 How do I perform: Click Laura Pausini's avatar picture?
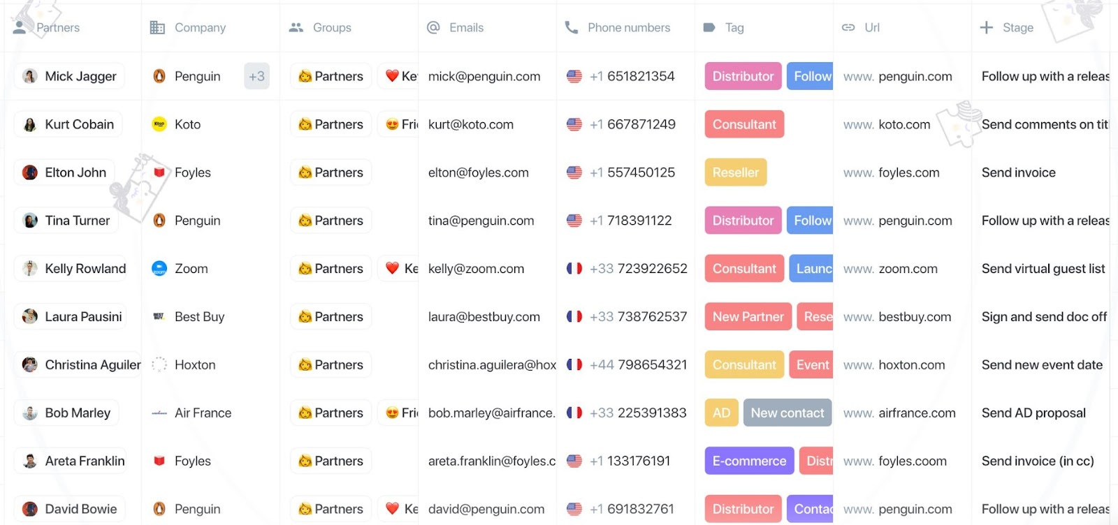pyautogui.click(x=30, y=316)
